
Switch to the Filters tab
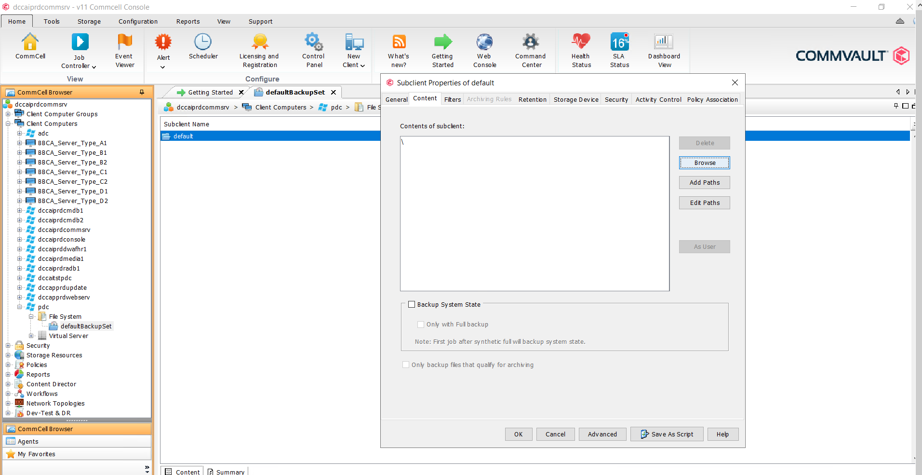[453, 99]
